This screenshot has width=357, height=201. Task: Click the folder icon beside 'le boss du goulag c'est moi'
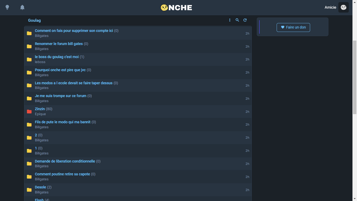(x=29, y=59)
